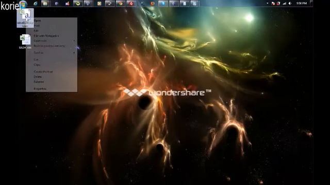Choose Copy in the context menu
This screenshot has width=330, height=185.
[52, 65]
